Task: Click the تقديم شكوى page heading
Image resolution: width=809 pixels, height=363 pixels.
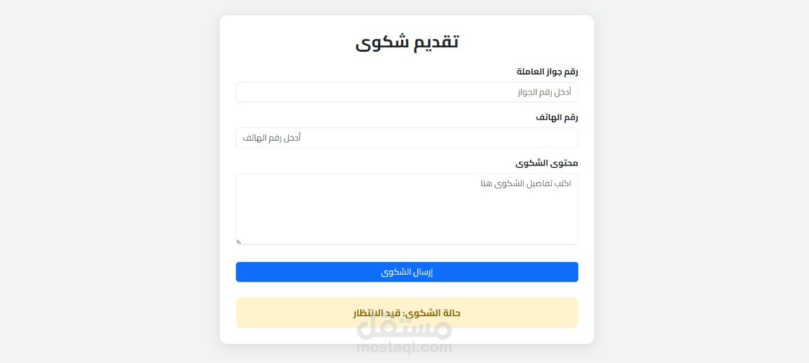Action: (407, 42)
